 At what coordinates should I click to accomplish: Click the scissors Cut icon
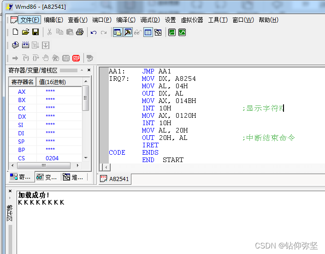click(x=49, y=32)
